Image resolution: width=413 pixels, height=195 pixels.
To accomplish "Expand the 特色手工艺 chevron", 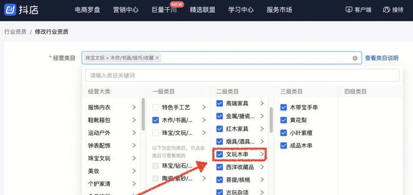I will (x=204, y=107).
